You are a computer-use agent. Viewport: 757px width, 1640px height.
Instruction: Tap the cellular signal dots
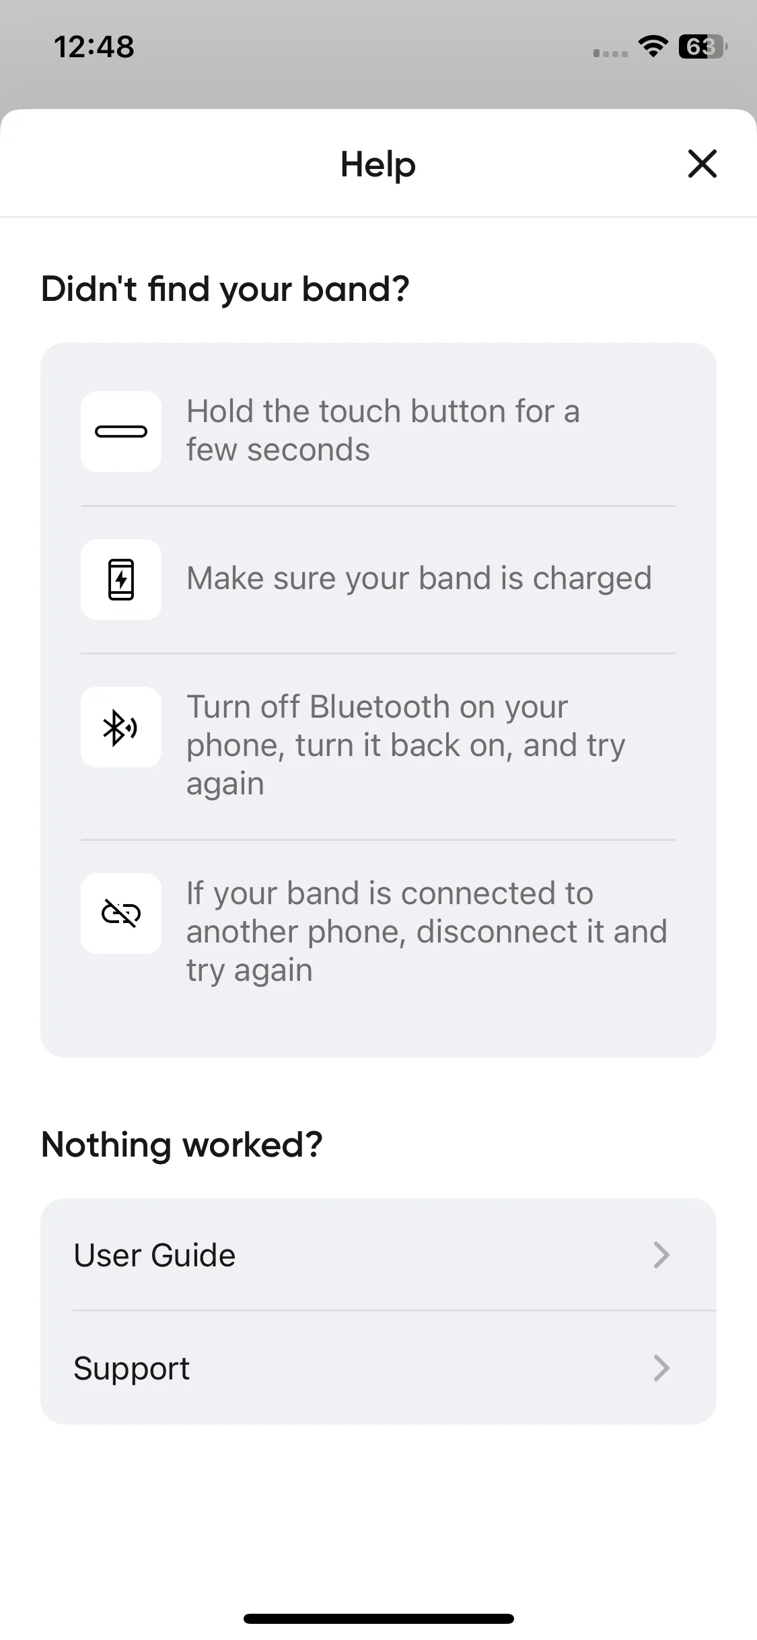(x=610, y=53)
